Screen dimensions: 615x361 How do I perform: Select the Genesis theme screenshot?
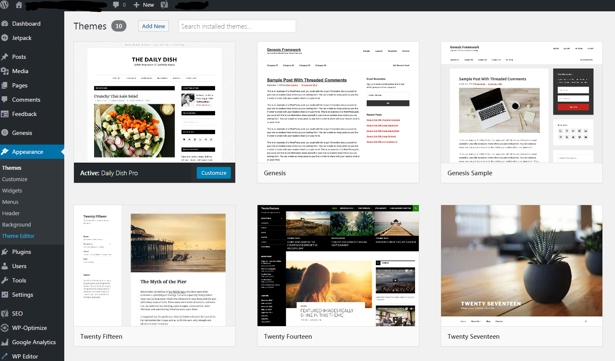point(338,102)
